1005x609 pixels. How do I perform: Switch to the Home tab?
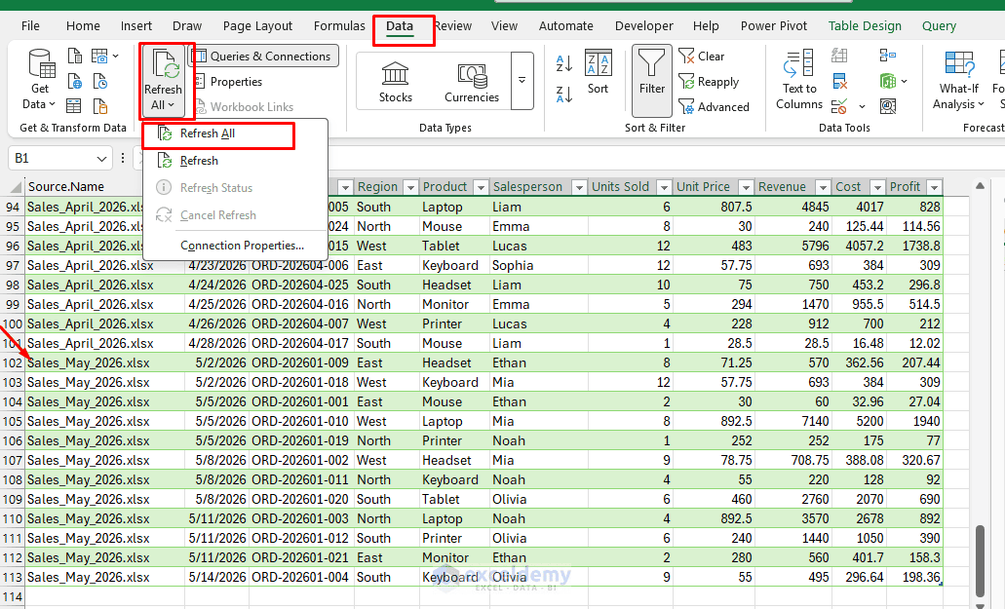(83, 26)
